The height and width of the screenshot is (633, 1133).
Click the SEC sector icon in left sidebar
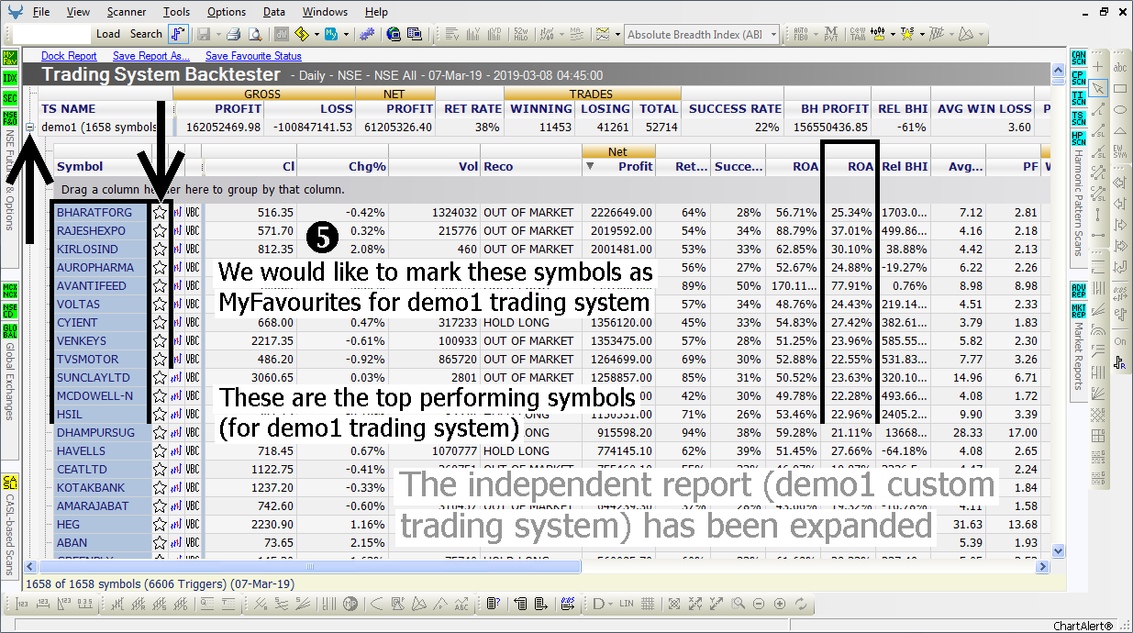(10, 98)
